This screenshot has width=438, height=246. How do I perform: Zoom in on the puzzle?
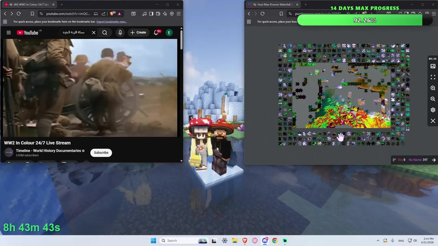[433, 88]
